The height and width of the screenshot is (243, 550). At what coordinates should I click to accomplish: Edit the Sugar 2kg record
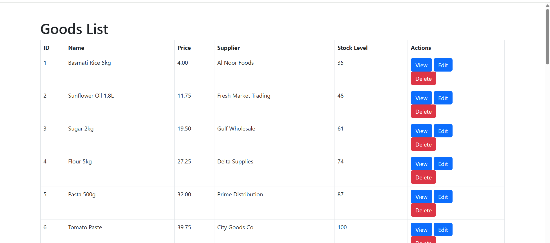443,131
